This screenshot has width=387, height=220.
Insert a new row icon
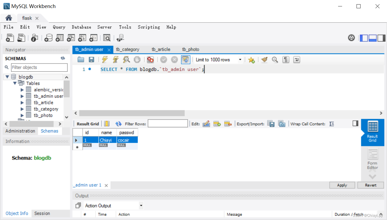(217, 124)
